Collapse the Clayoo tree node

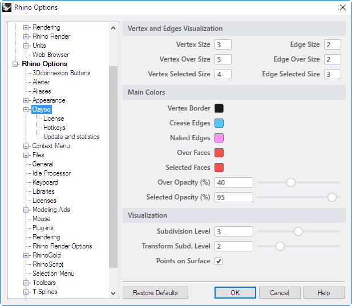(26, 109)
